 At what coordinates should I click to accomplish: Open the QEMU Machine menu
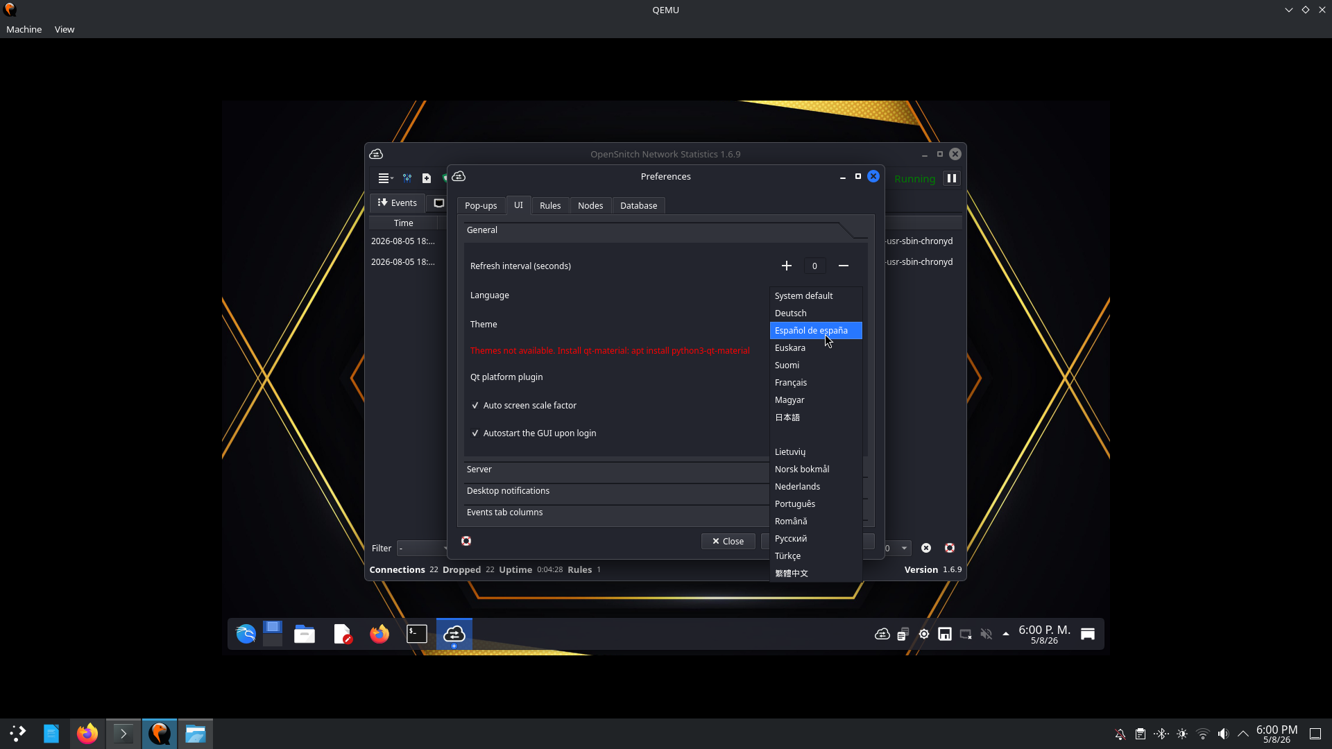(24, 29)
